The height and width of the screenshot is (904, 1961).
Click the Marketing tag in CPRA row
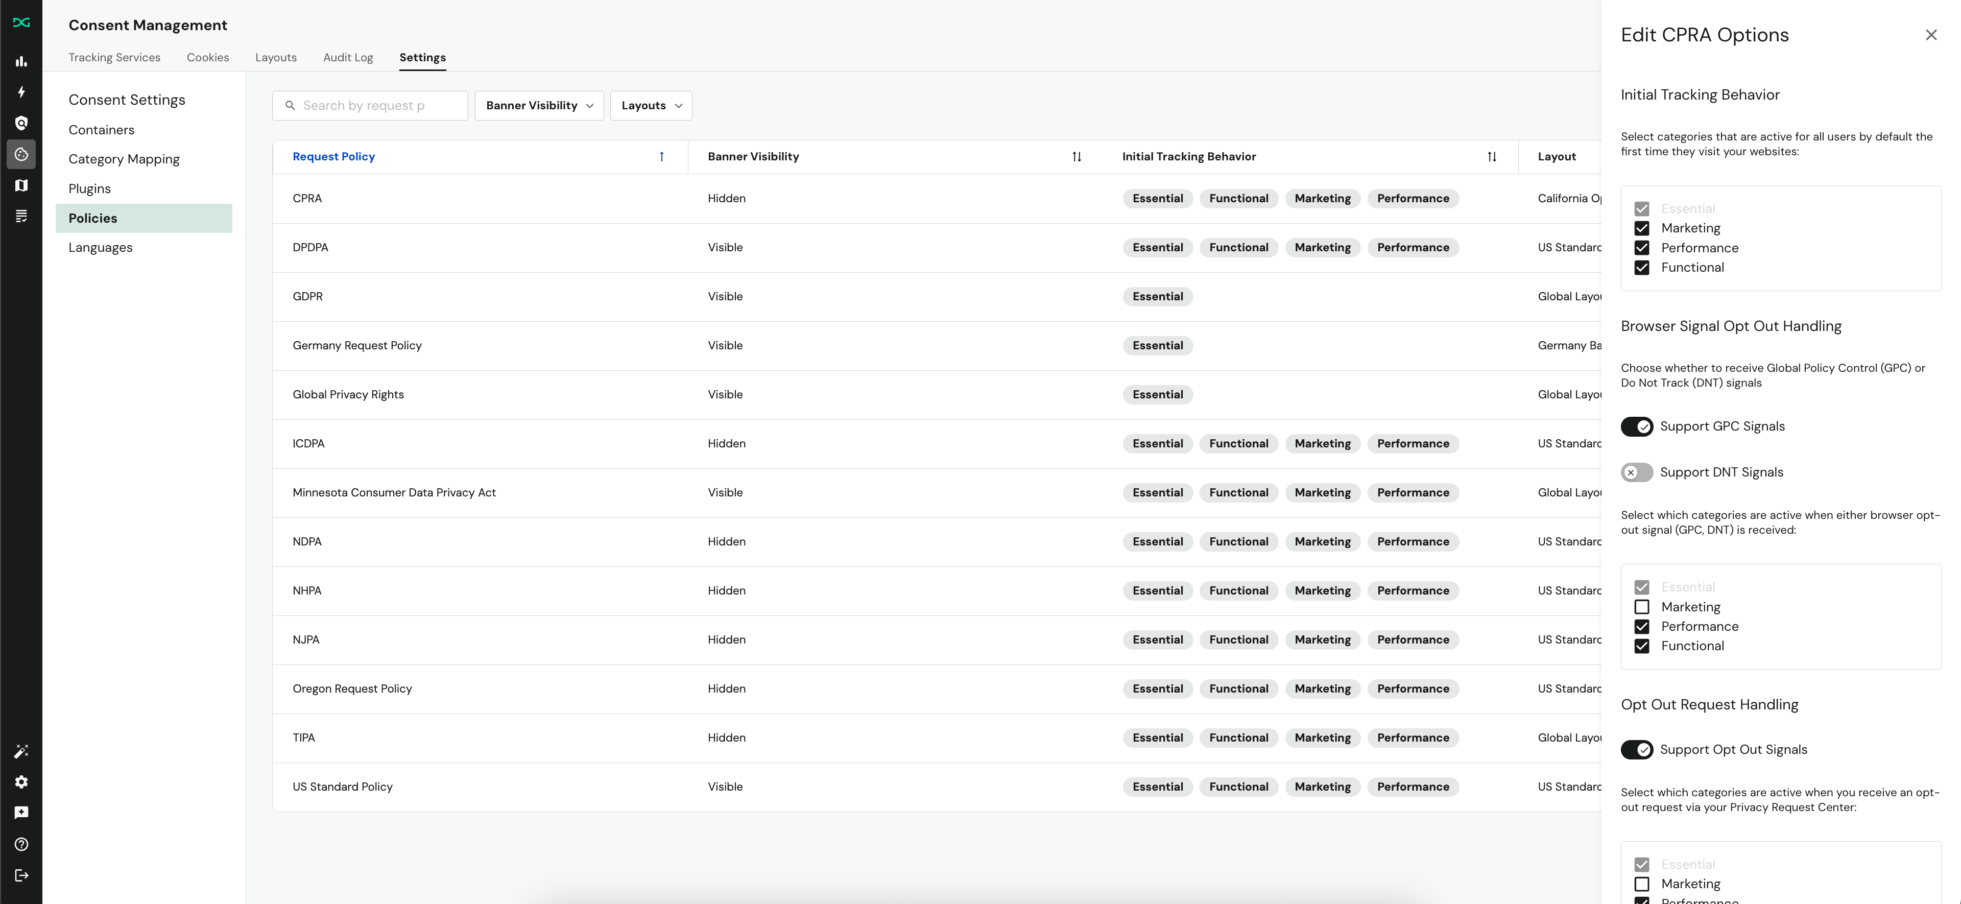click(1322, 199)
